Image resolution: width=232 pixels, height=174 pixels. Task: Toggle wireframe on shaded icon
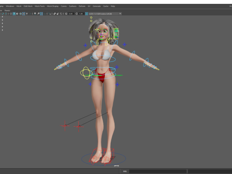tap(20, 14)
